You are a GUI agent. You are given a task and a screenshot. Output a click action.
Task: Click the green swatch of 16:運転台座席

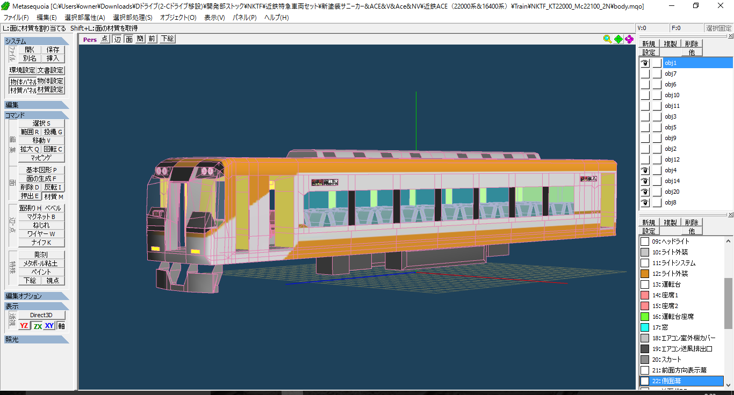click(x=645, y=317)
